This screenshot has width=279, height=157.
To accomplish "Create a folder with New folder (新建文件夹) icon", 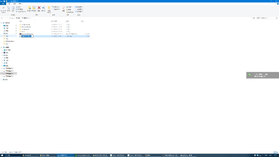I will point(49,8).
